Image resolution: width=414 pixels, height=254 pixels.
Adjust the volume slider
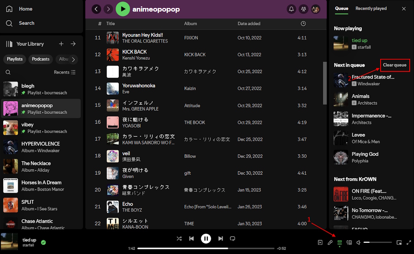coord(378,242)
